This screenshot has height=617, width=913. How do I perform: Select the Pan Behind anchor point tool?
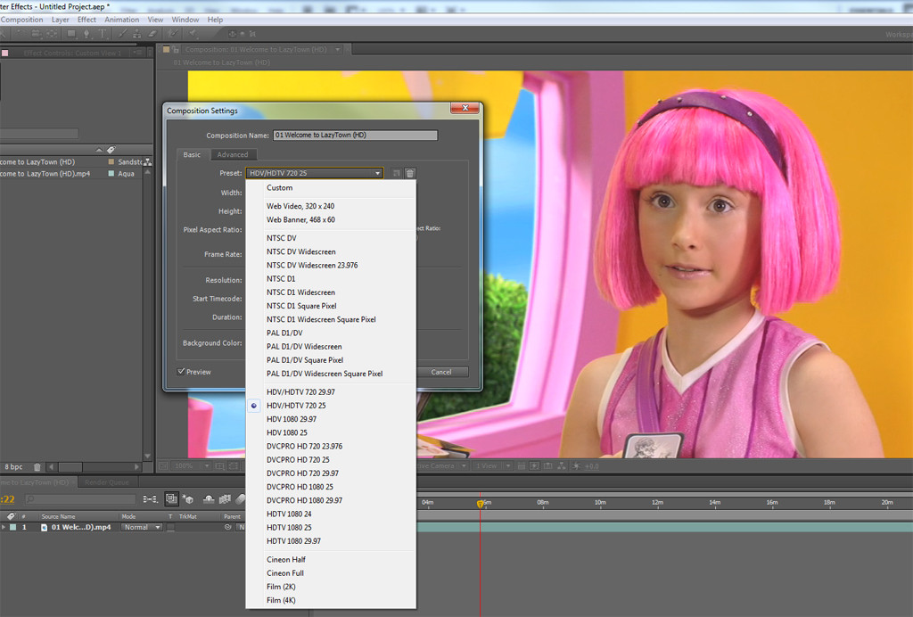pyautogui.click(x=52, y=34)
